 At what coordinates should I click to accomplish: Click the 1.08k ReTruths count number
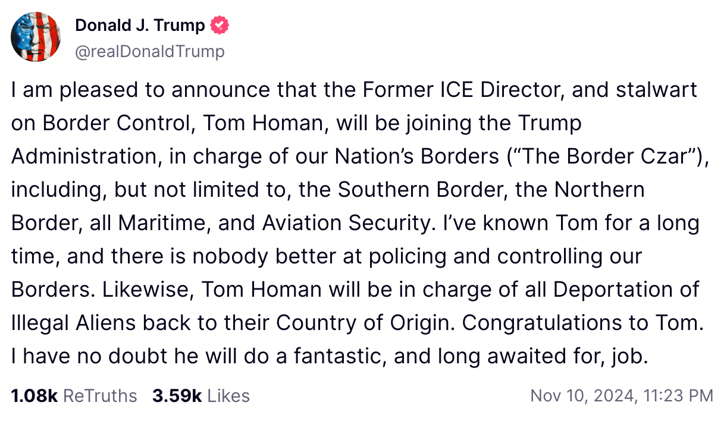pos(34,396)
